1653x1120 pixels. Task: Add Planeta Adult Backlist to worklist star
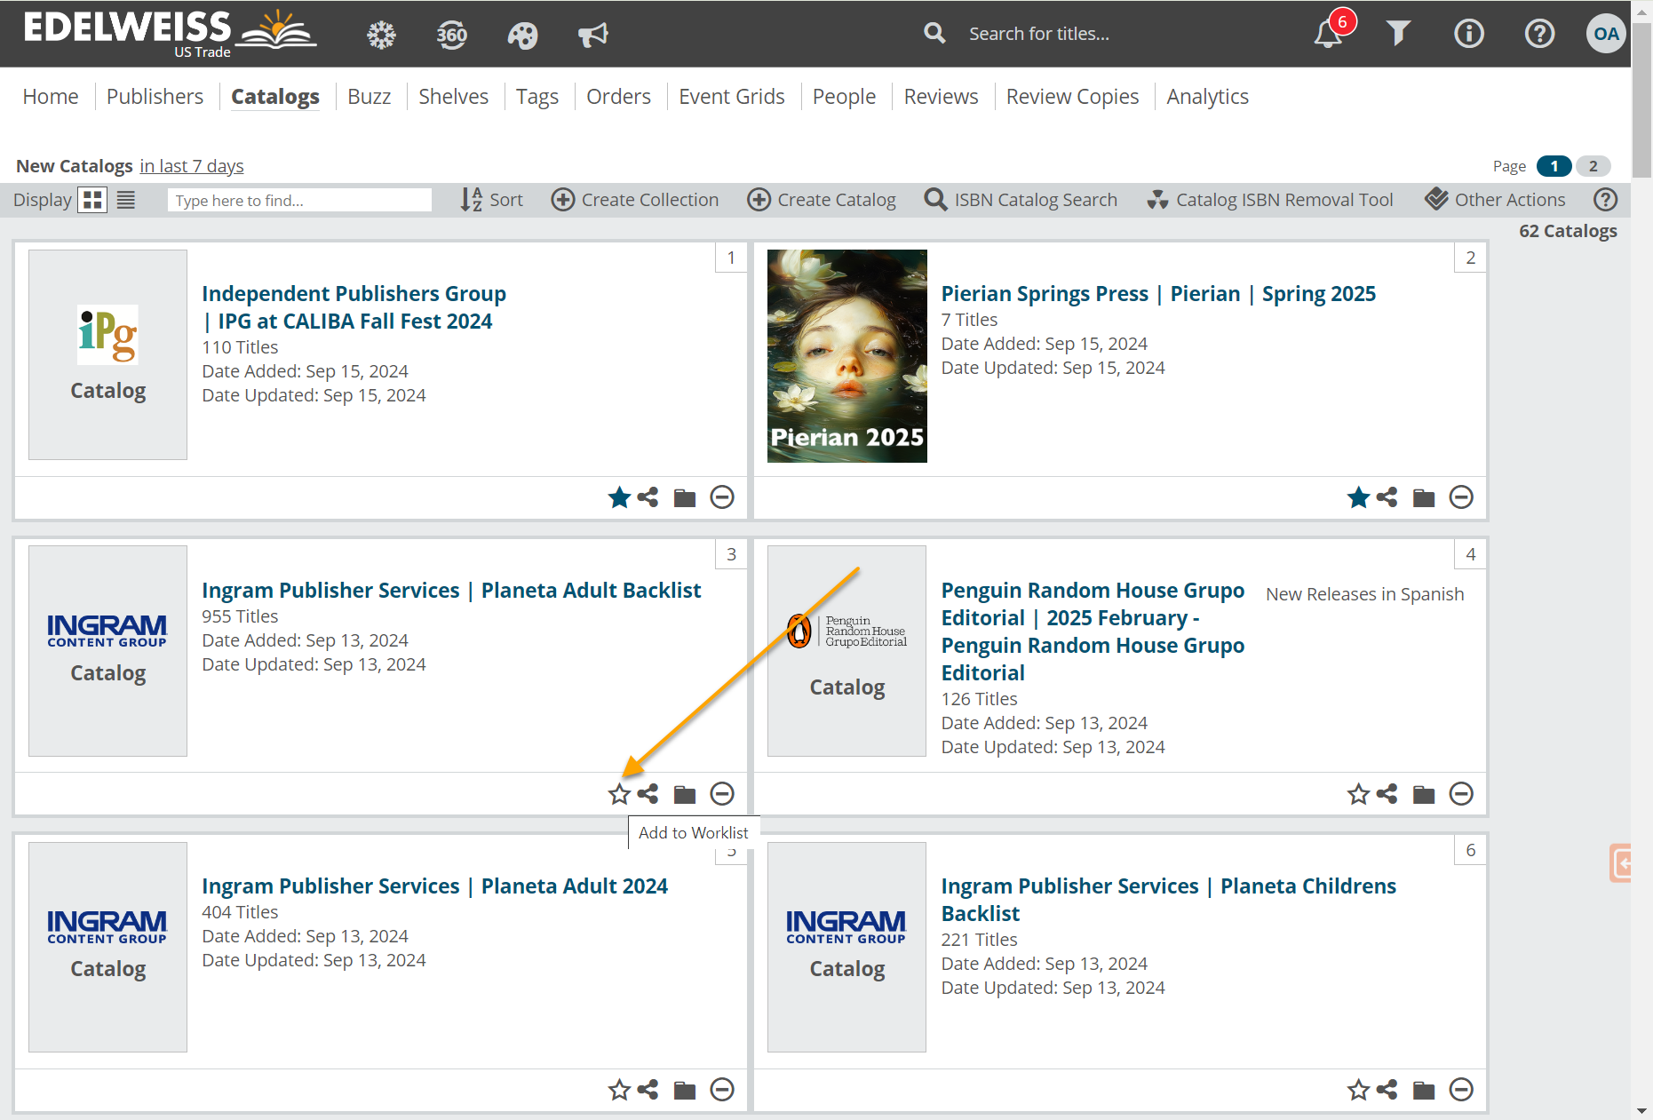(619, 794)
